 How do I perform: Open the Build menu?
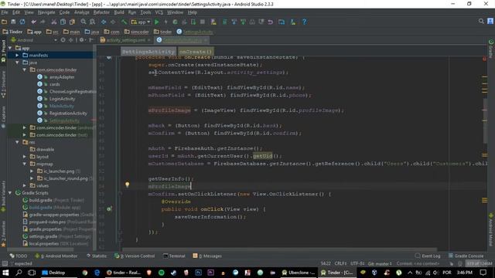click(119, 12)
